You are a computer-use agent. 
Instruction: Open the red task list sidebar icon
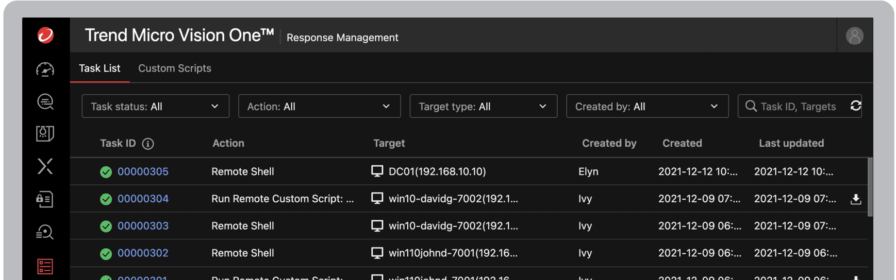pos(45,266)
